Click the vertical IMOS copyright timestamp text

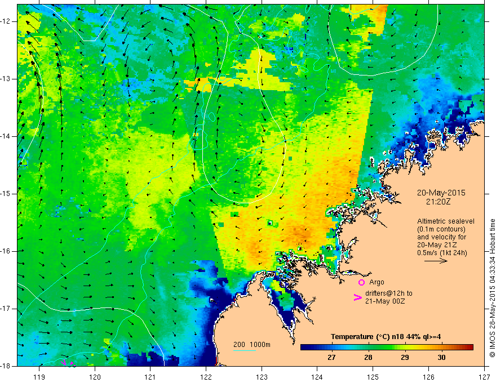tap(492, 288)
